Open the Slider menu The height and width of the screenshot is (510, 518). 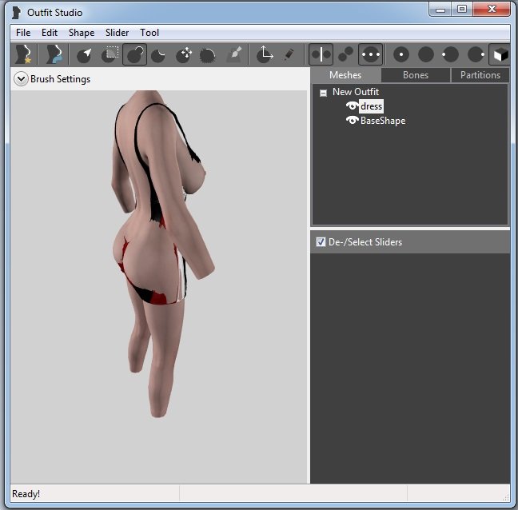(x=117, y=33)
